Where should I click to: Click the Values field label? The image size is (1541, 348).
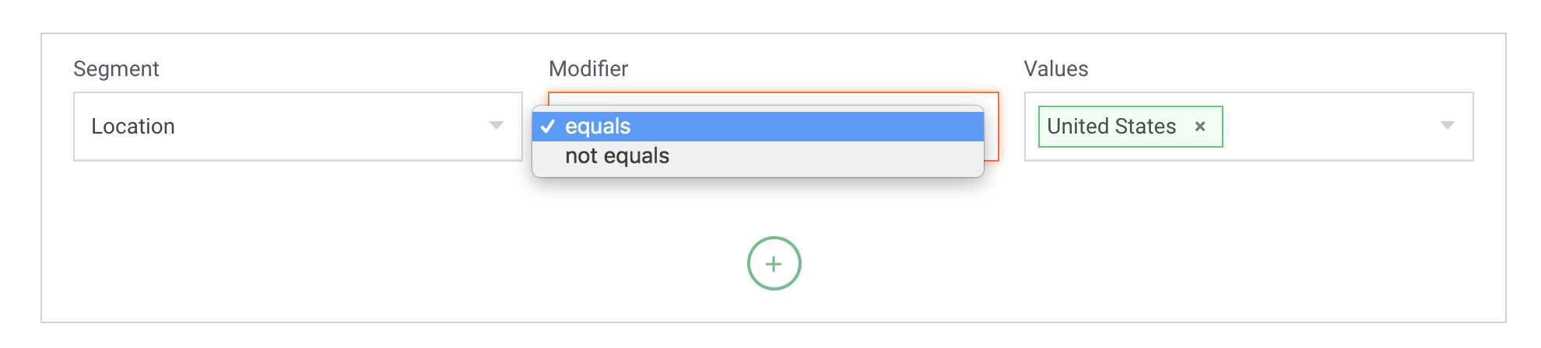(1055, 69)
